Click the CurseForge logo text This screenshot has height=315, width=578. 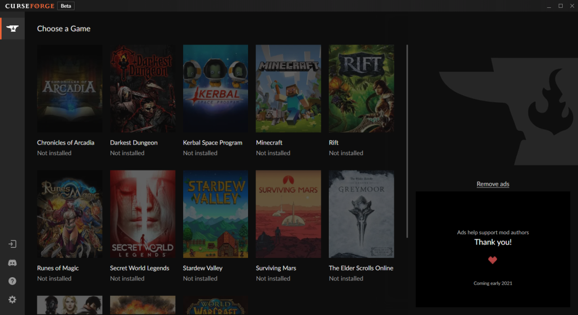point(30,6)
